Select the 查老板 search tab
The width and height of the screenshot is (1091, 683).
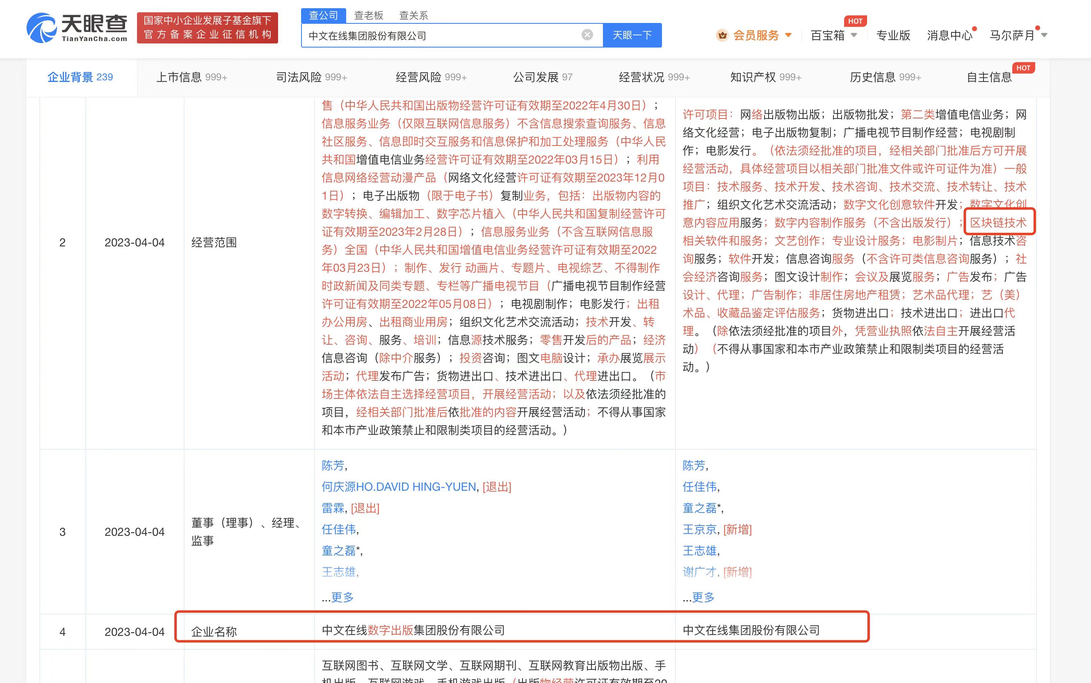coord(369,15)
